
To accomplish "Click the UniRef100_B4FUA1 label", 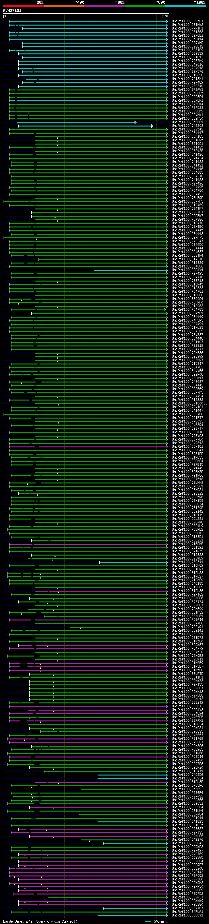I will click(x=187, y=912).
